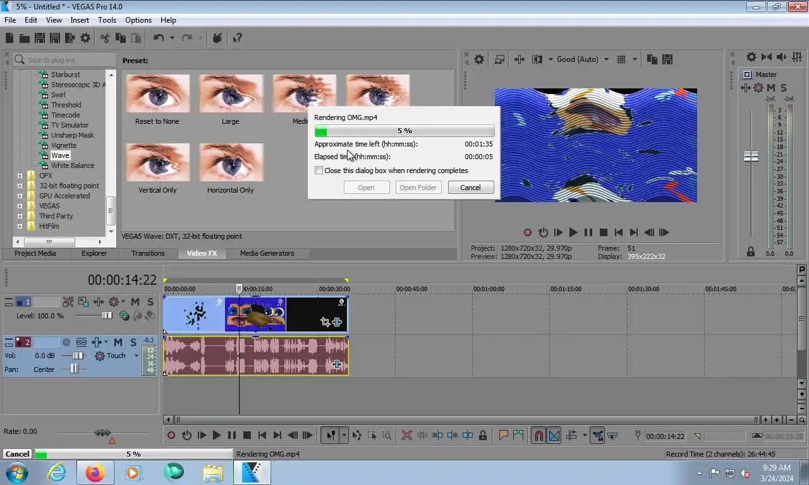Open the File menu
Screen dimensions: 809x485
(x=10, y=20)
